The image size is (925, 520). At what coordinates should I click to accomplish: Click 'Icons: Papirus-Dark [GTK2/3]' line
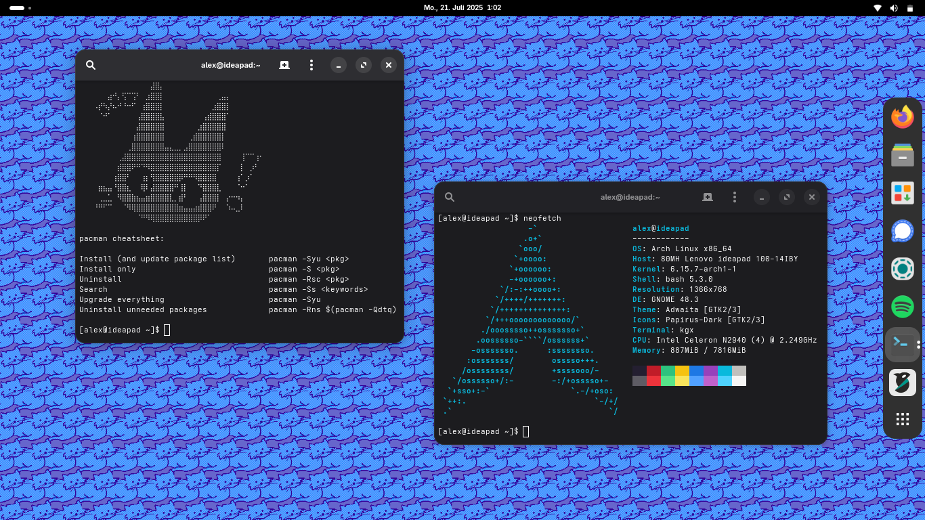pos(699,320)
